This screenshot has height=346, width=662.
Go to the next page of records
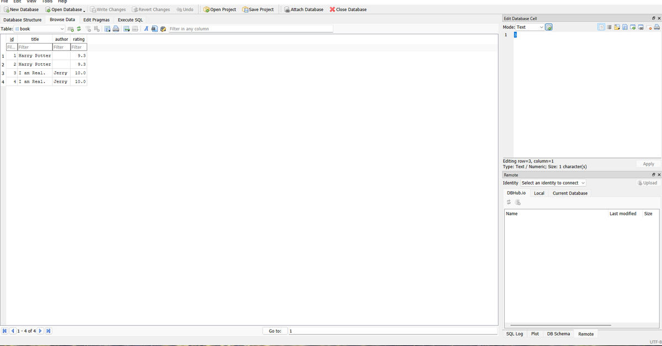(x=40, y=331)
